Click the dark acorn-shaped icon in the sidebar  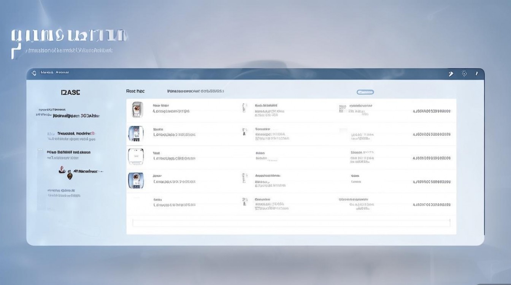click(70, 175)
